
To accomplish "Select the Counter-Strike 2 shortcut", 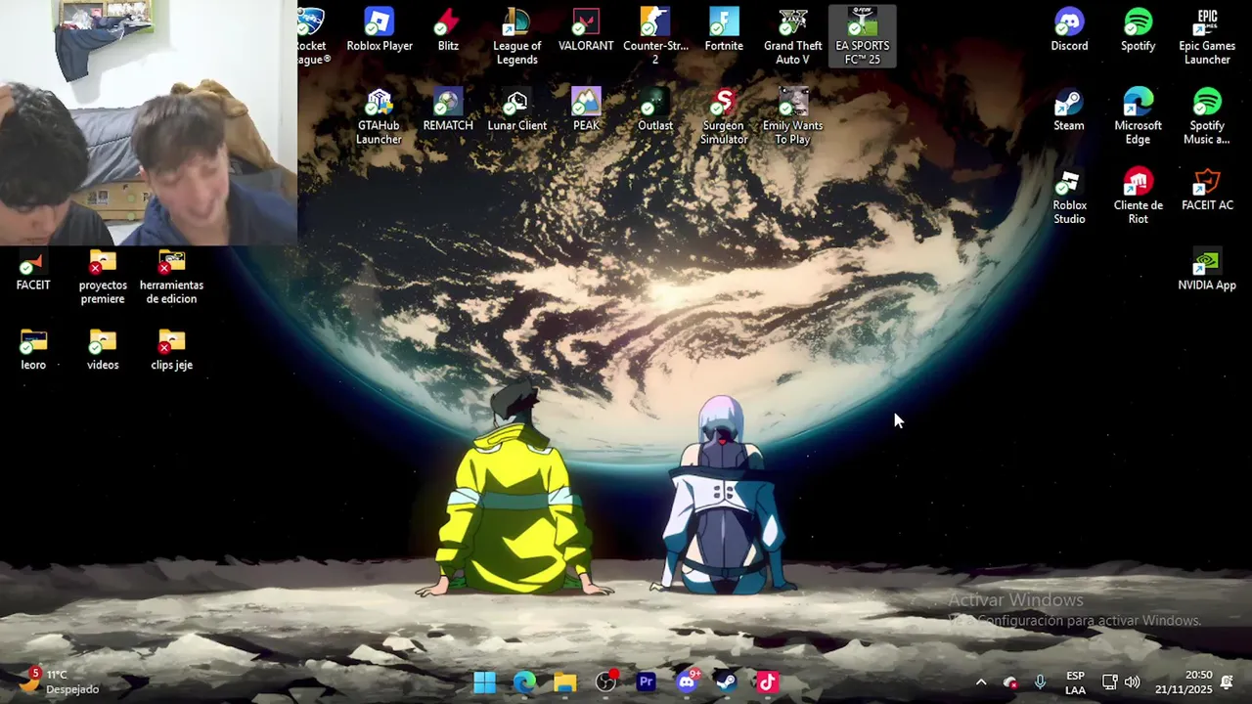I will tap(655, 37).
